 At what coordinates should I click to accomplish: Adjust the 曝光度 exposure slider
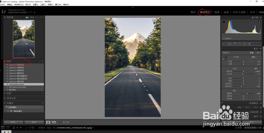243,71
